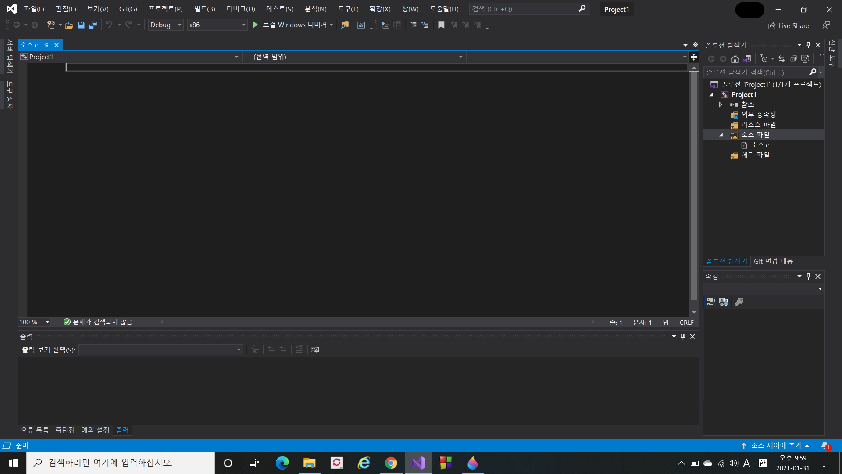Open the 디버그(D) menu
This screenshot has height=474, width=842.
[x=241, y=9]
